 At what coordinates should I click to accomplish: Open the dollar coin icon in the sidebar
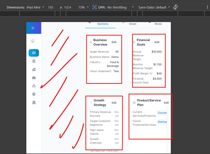34,94
